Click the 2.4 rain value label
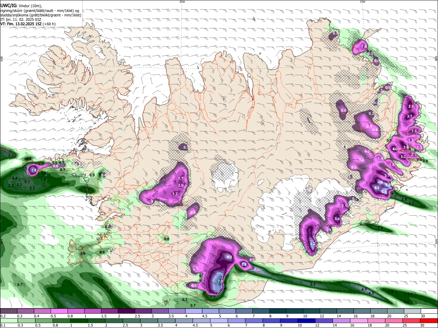The image size is (438, 328). [x=14, y=178]
